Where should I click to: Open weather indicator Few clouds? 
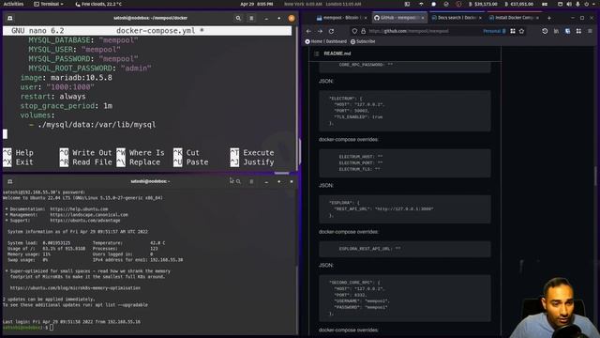(x=98, y=4)
